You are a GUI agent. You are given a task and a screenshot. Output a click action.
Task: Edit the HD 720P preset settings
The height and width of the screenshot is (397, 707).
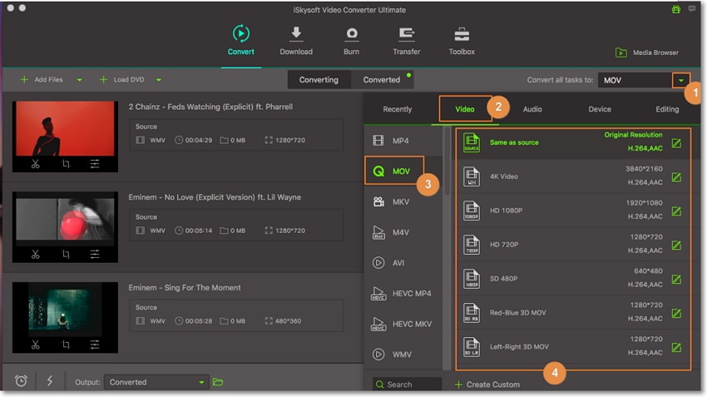pyautogui.click(x=676, y=246)
